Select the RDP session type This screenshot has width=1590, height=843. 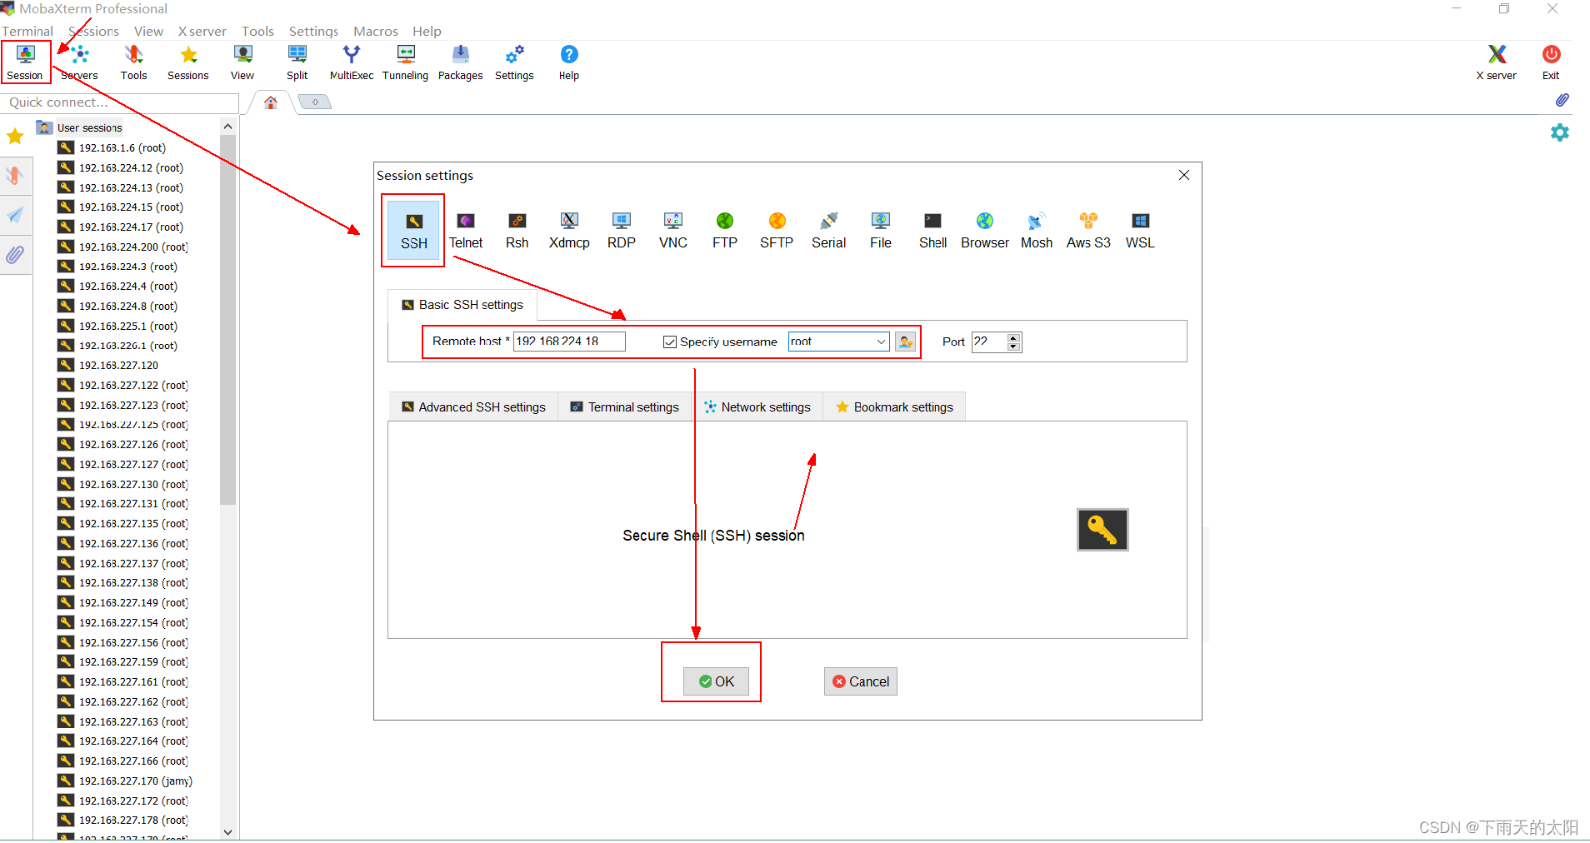(622, 231)
